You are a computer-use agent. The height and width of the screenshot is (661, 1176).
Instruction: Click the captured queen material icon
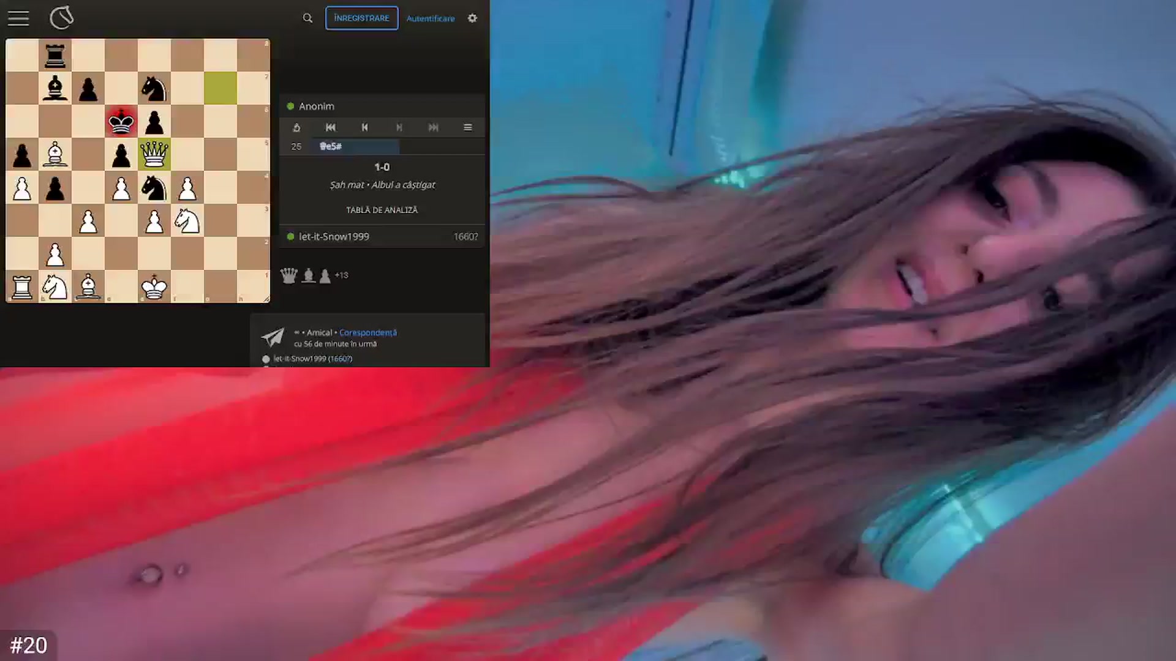click(288, 275)
